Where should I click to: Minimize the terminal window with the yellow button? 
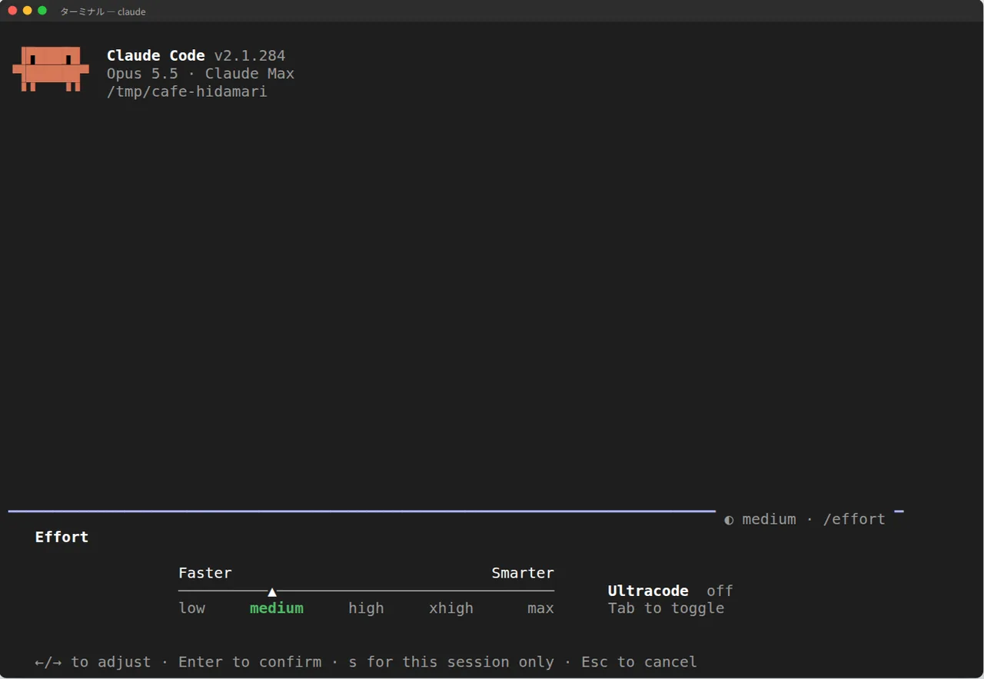[28, 11]
